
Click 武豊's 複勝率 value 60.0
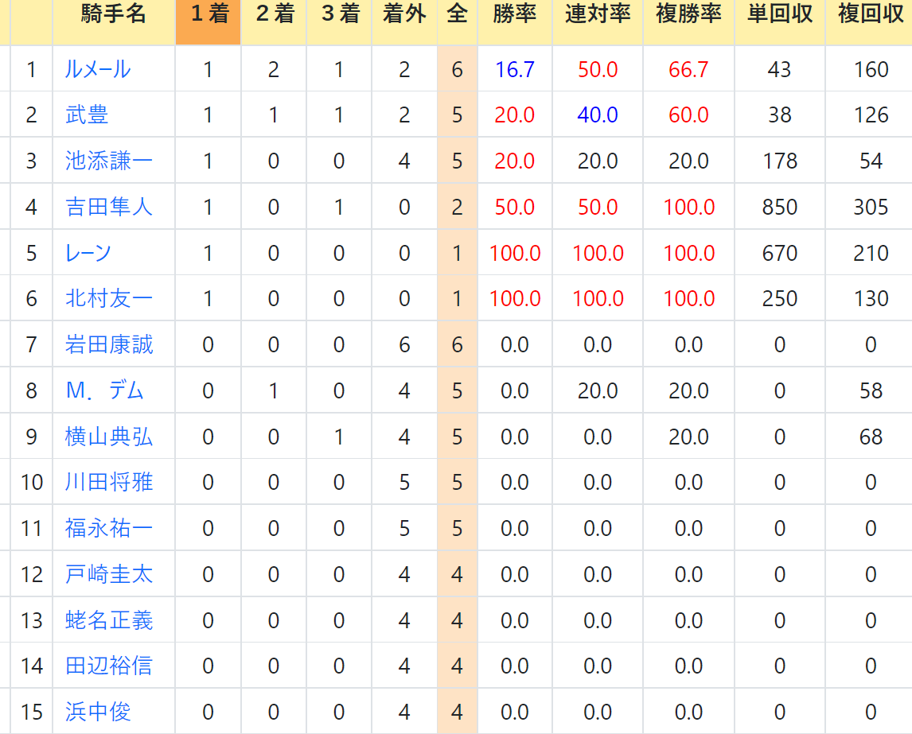pyautogui.click(x=688, y=115)
